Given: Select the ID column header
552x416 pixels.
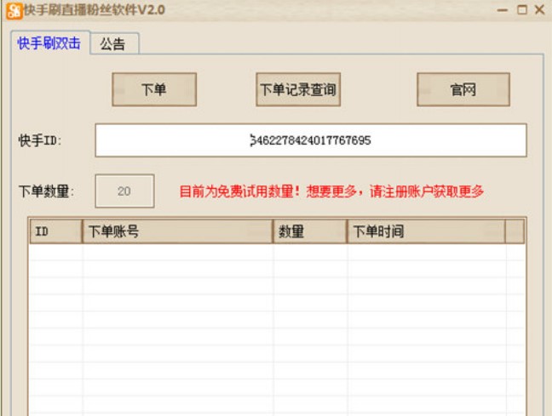Looking at the screenshot, I should tap(56, 231).
